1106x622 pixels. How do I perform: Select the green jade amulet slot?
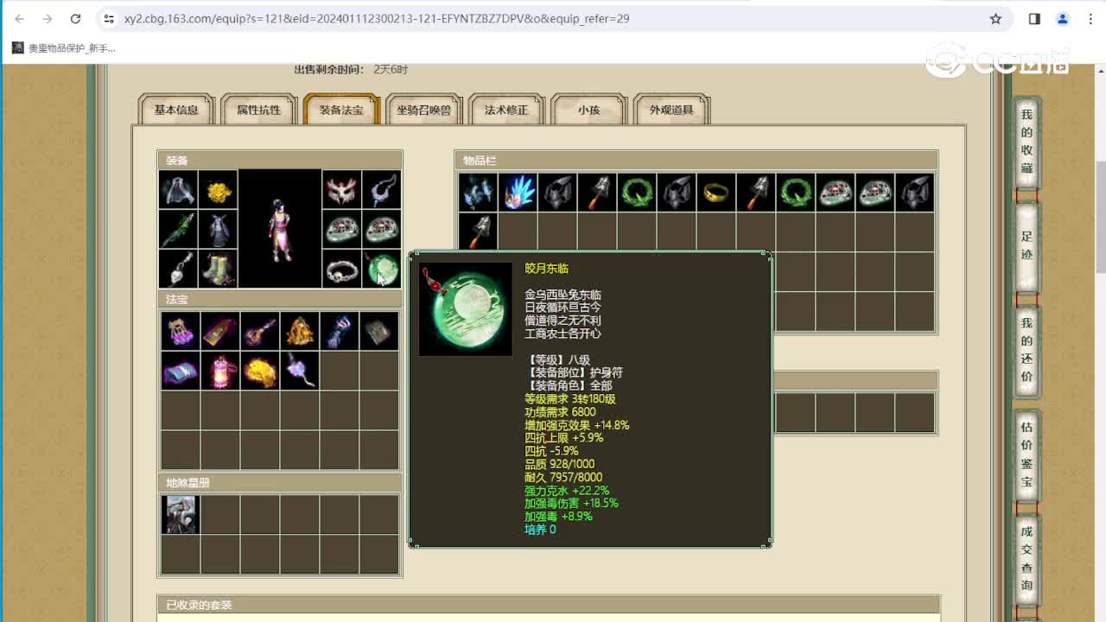pos(381,269)
